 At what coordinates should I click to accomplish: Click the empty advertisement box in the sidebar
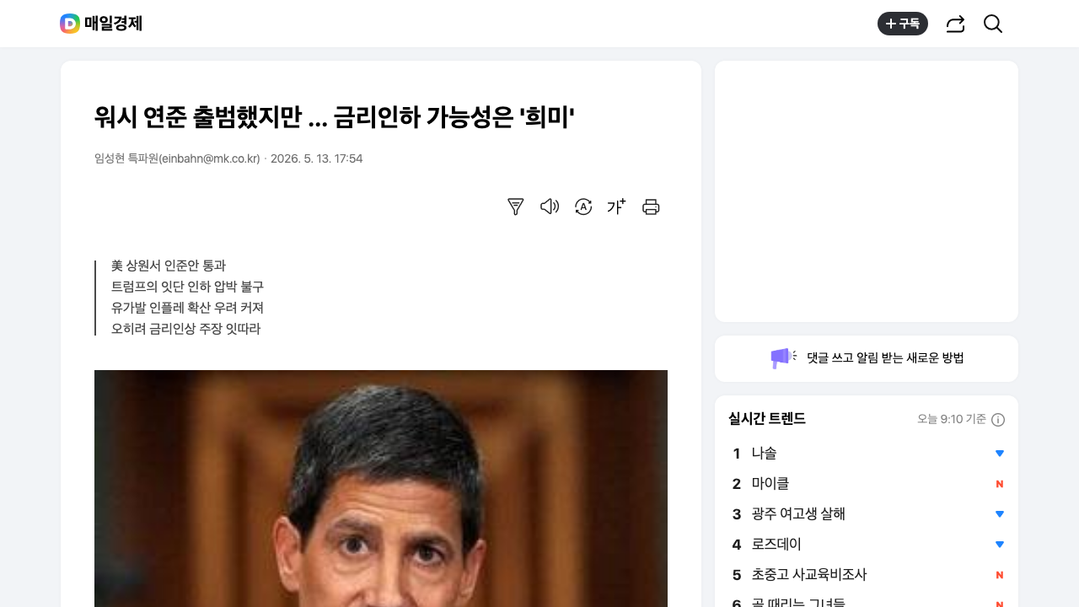867,191
